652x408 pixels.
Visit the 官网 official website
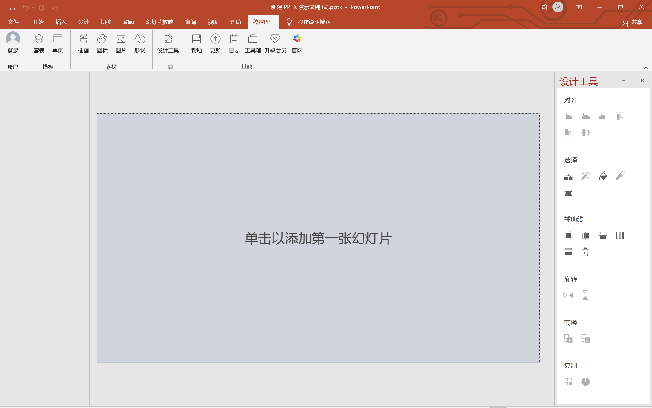(x=297, y=44)
